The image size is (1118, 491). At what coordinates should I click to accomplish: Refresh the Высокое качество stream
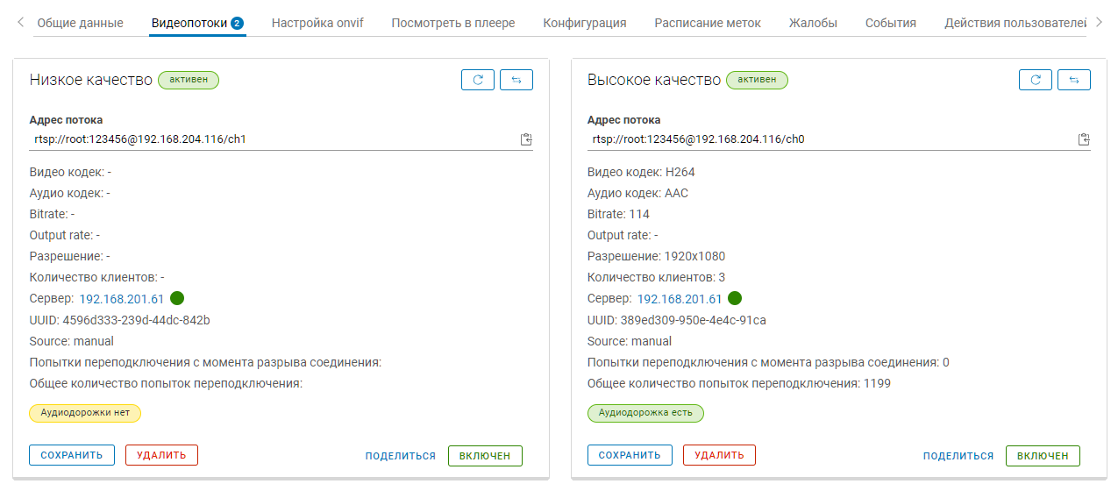point(1036,80)
